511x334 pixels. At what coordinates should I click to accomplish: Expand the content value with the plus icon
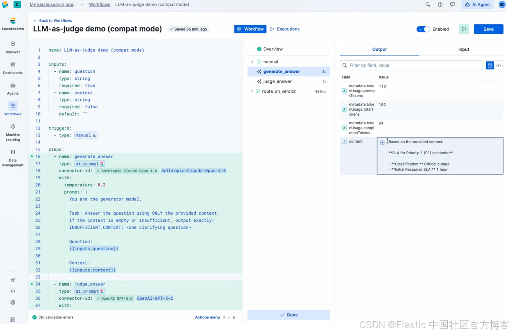pos(382,142)
